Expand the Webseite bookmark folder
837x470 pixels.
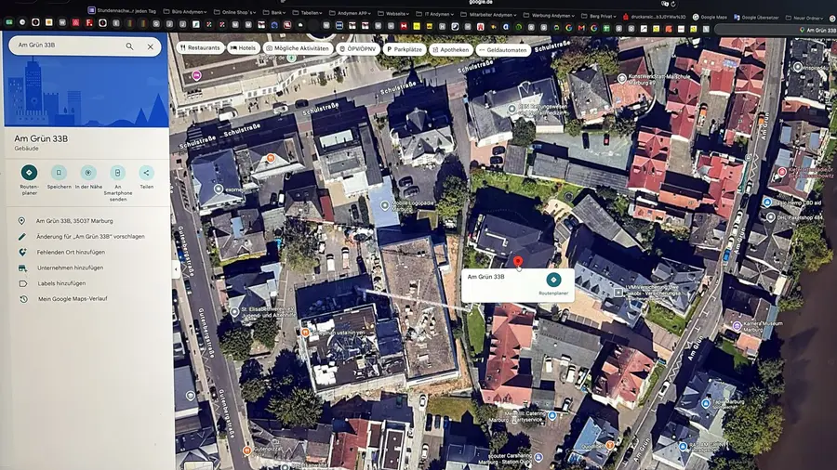click(394, 13)
